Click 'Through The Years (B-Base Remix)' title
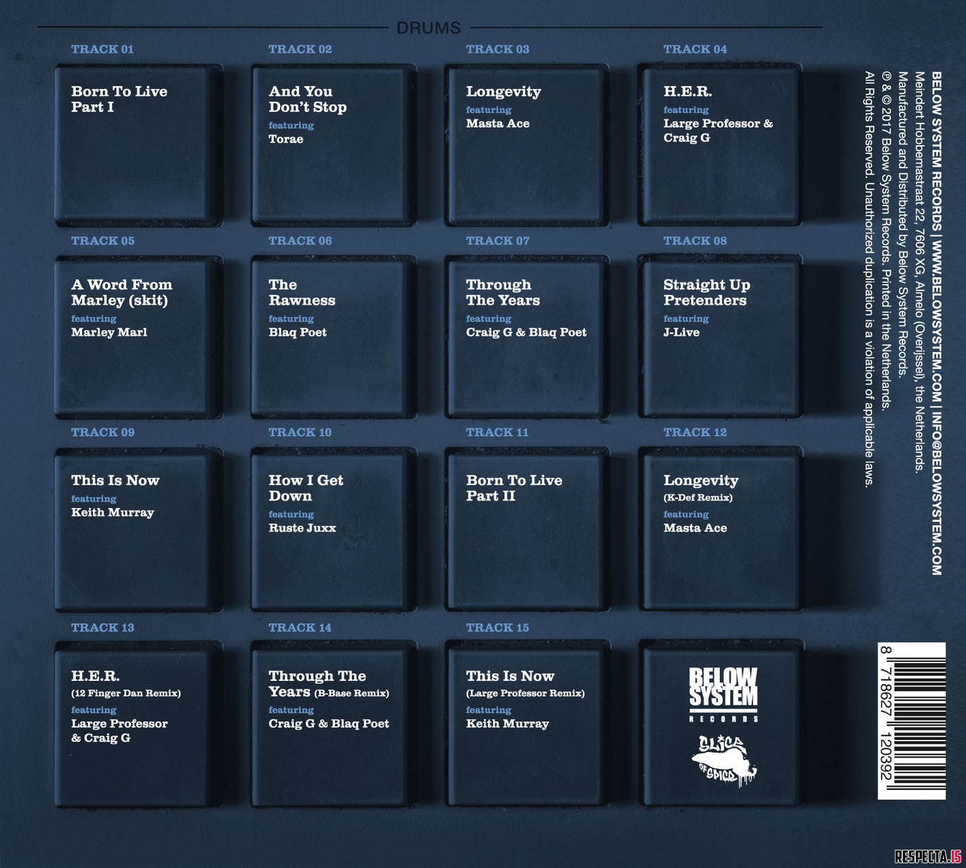Screen dimensions: 966x868 click(329, 684)
